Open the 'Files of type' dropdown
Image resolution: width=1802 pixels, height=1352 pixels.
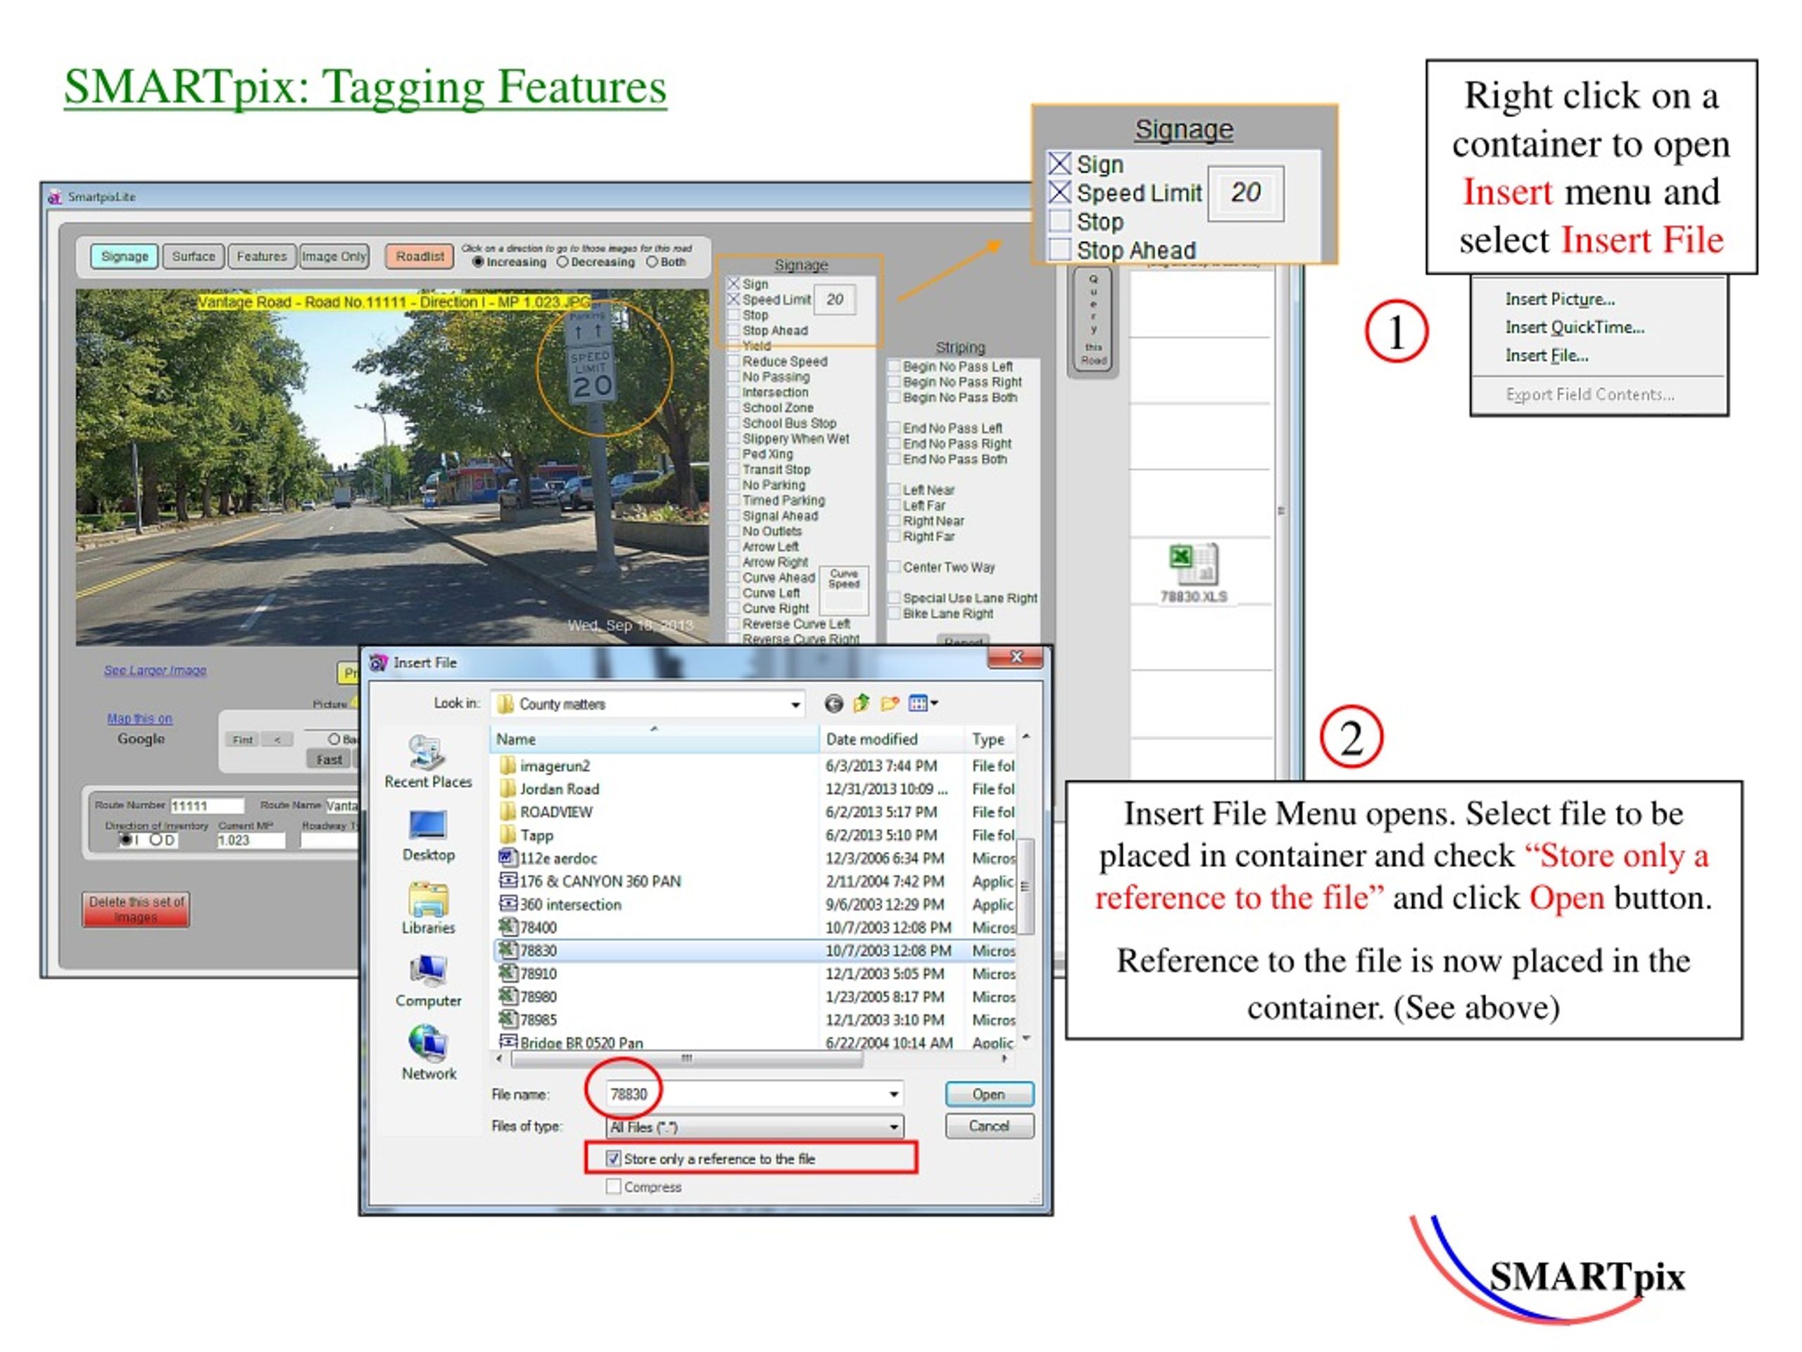894,1127
